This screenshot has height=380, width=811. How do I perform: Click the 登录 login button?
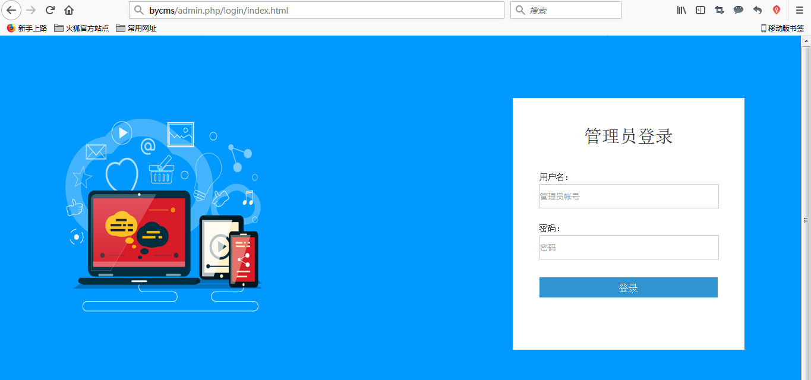[x=629, y=287]
